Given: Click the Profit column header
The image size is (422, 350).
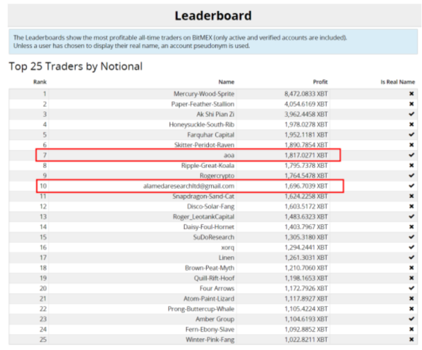Looking at the screenshot, I should tap(320, 81).
